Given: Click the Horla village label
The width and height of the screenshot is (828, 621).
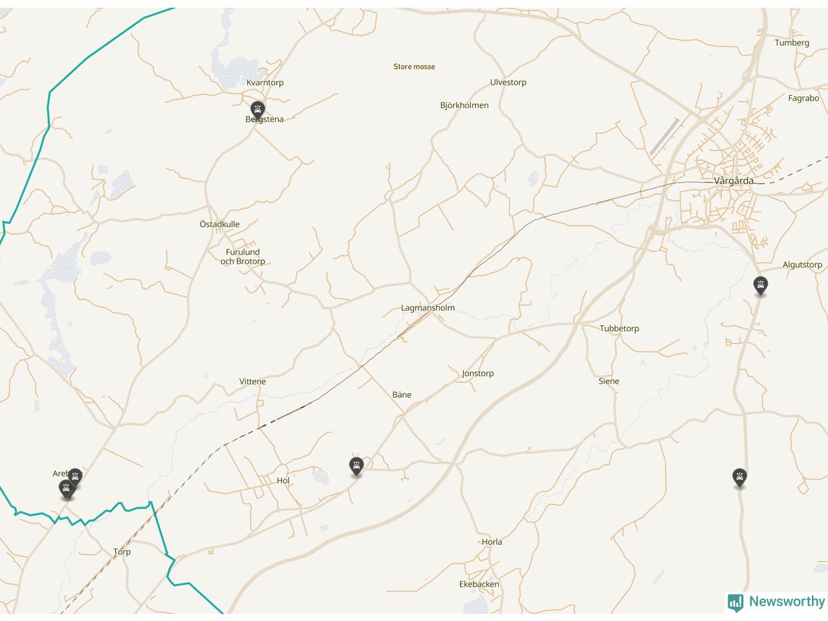Looking at the screenshot, I should tap(492, 542).
